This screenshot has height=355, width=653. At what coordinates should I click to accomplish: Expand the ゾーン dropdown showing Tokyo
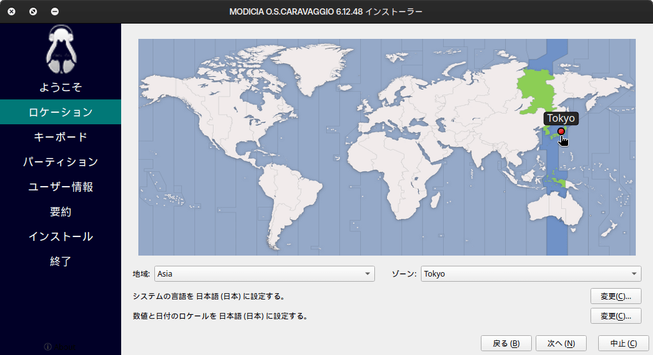[531, 274]
